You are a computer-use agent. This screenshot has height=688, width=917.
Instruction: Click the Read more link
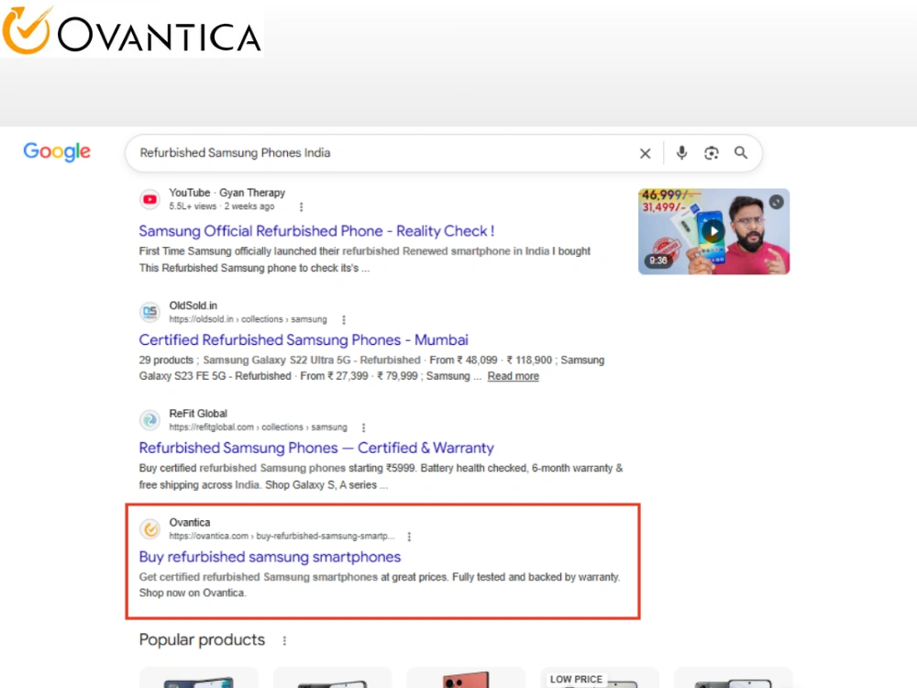pos(513,376)
